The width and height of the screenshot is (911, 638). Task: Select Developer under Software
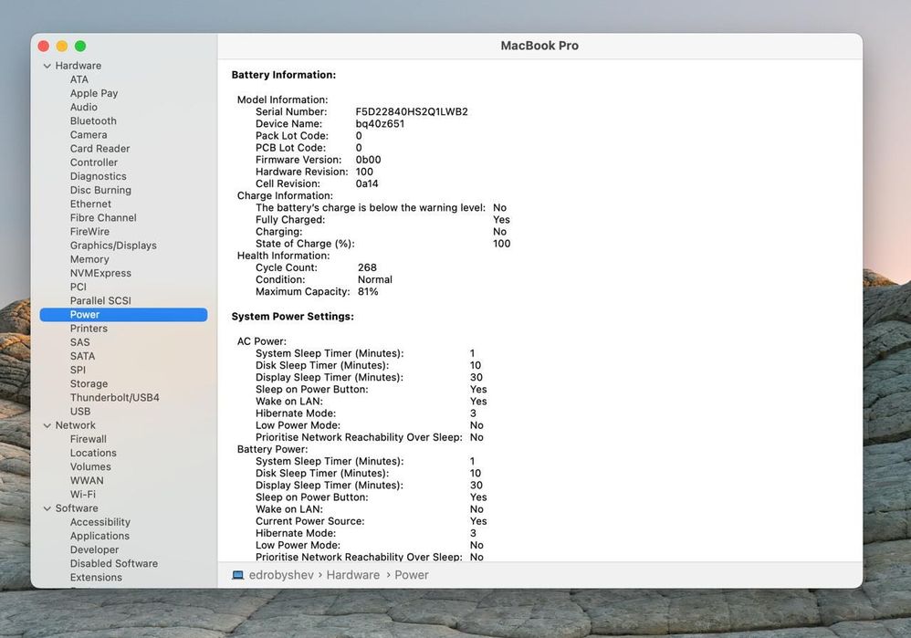coord(94,550)
